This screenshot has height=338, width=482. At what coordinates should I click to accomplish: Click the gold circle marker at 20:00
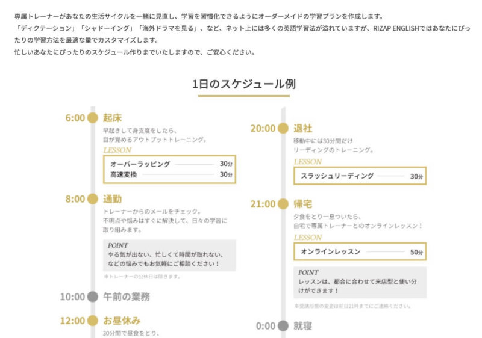(283, 128)
